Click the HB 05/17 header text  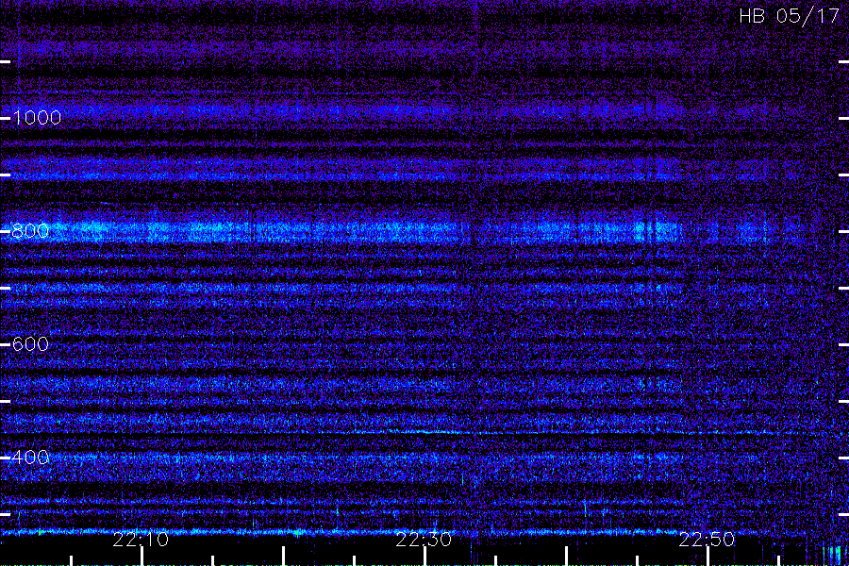[789, 16]
